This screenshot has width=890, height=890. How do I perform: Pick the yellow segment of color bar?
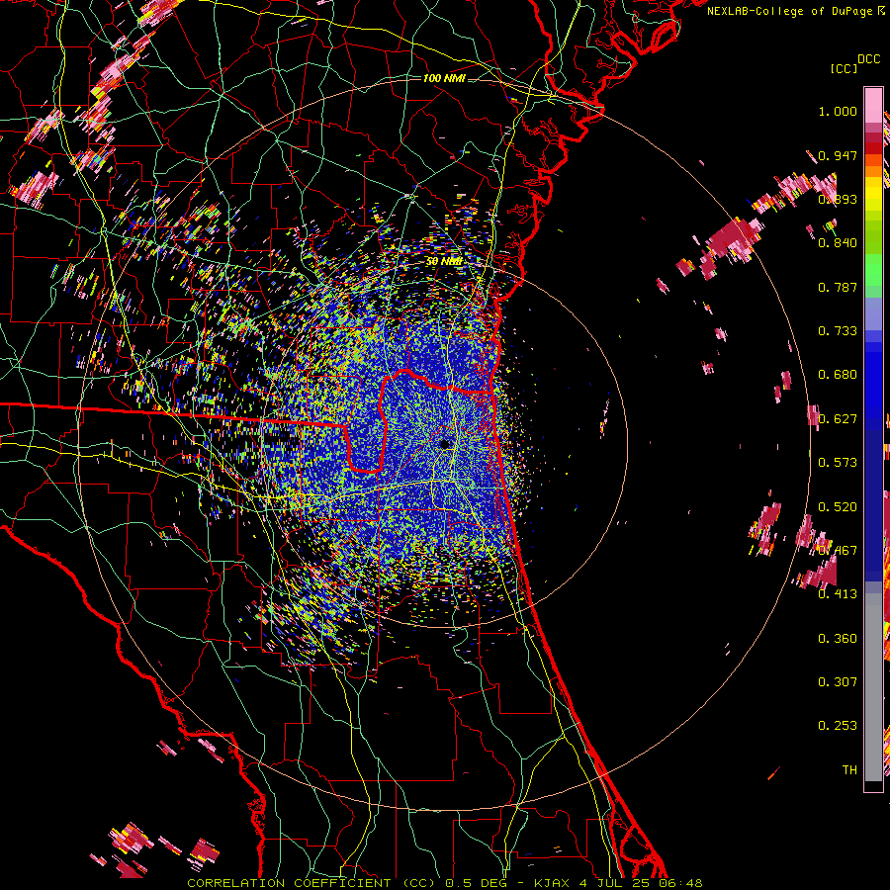873,195
